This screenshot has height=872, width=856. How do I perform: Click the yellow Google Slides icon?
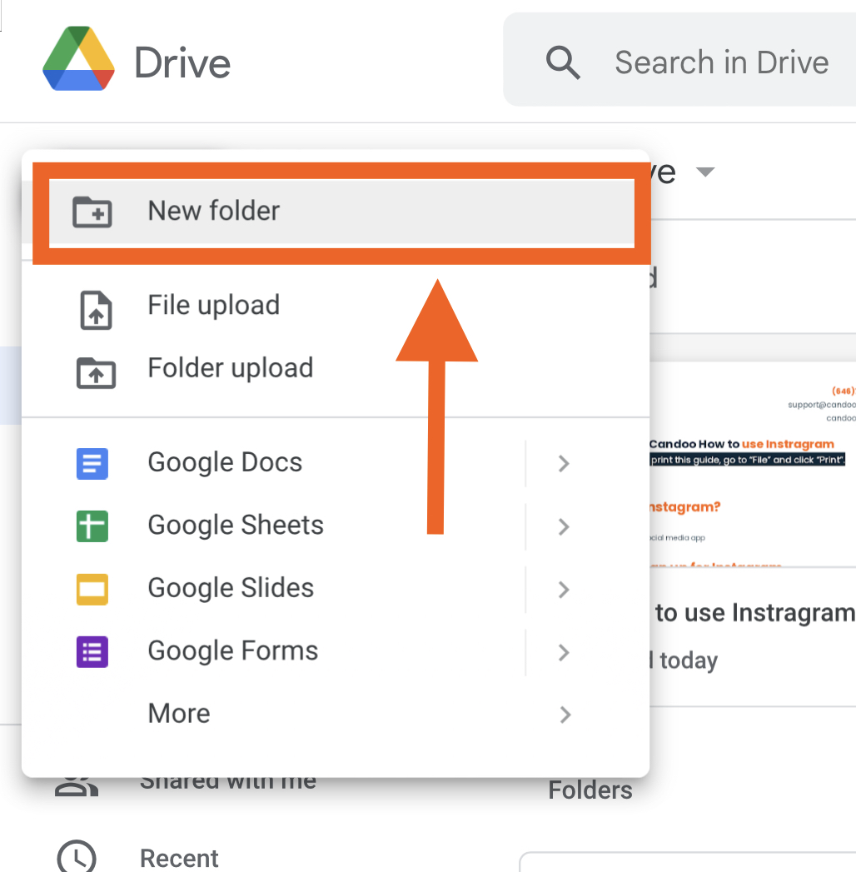(x=92, y=589)
